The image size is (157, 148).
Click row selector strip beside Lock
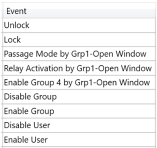pyautogui.click(x=2, y=40)
